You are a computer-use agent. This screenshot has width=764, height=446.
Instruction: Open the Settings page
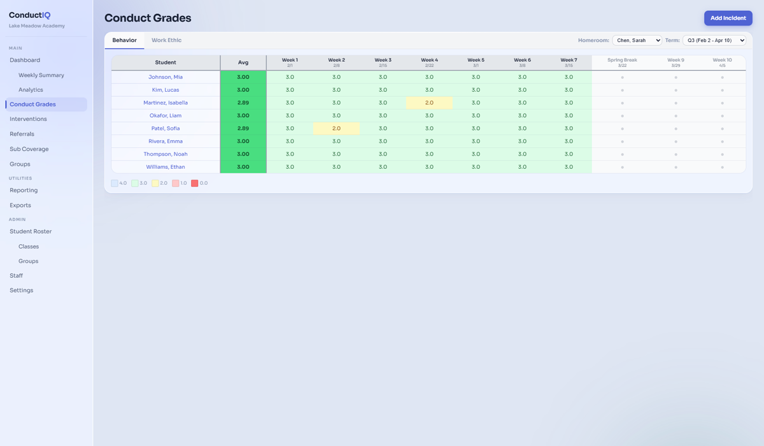21,290
